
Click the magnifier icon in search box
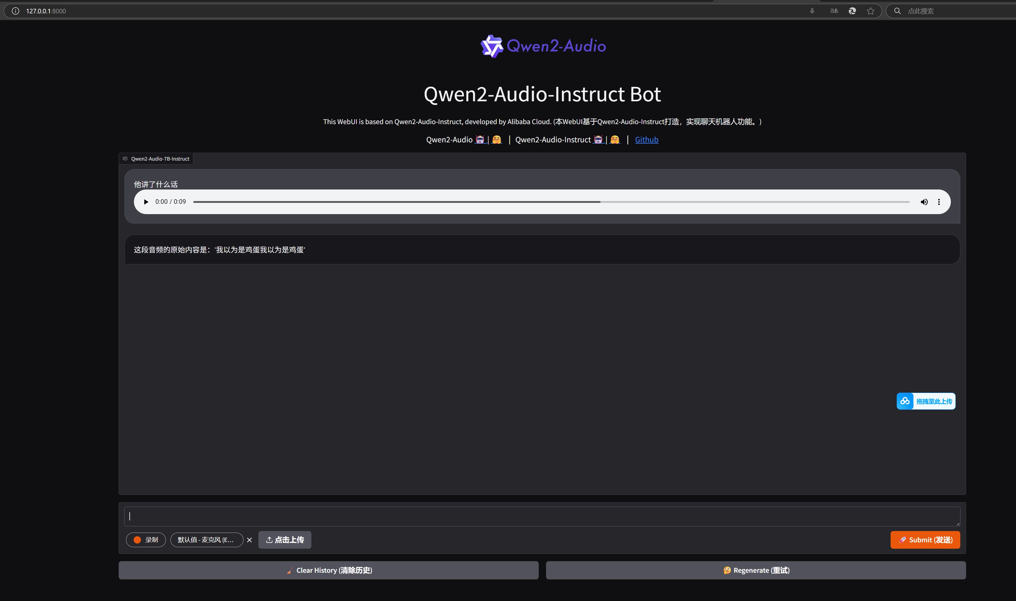(898, 11)
